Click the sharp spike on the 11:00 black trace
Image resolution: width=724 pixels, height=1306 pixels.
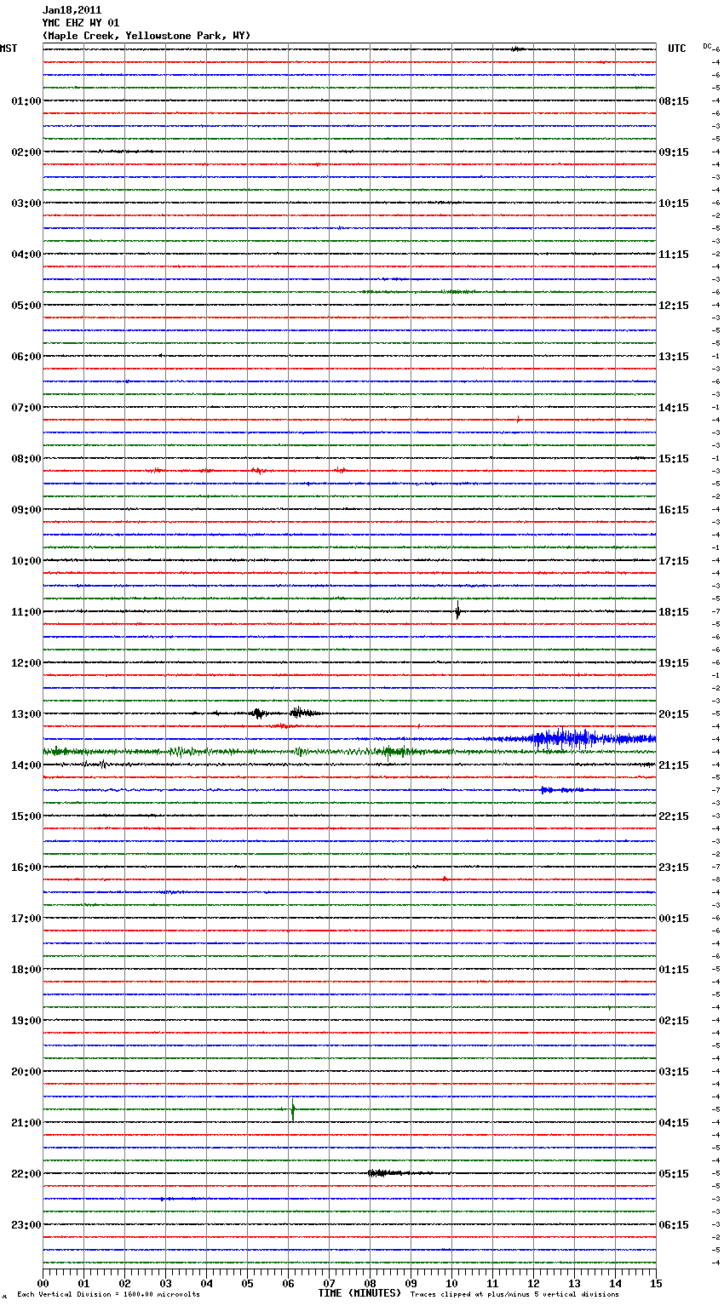pyautogui.click(x=457, y=610)
